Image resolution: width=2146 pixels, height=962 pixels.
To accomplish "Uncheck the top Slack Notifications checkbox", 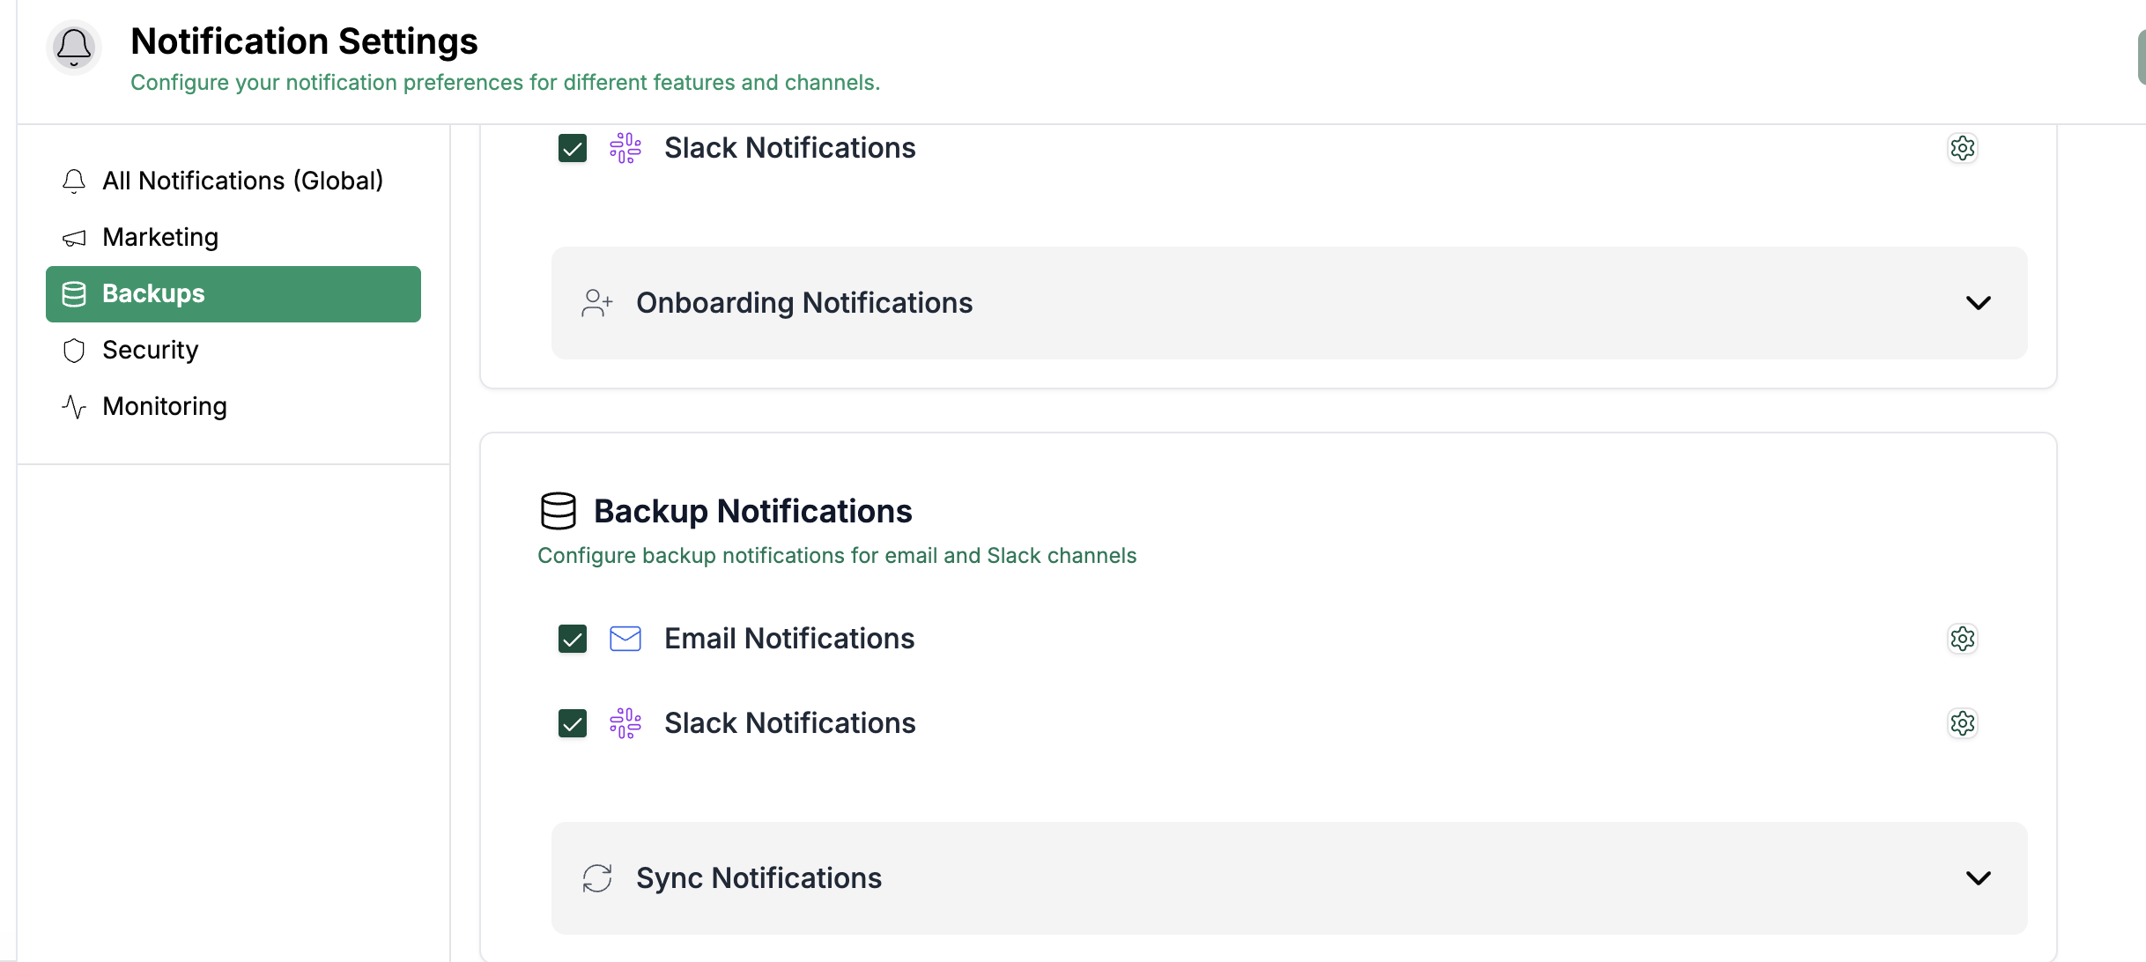I will (573, 148).
